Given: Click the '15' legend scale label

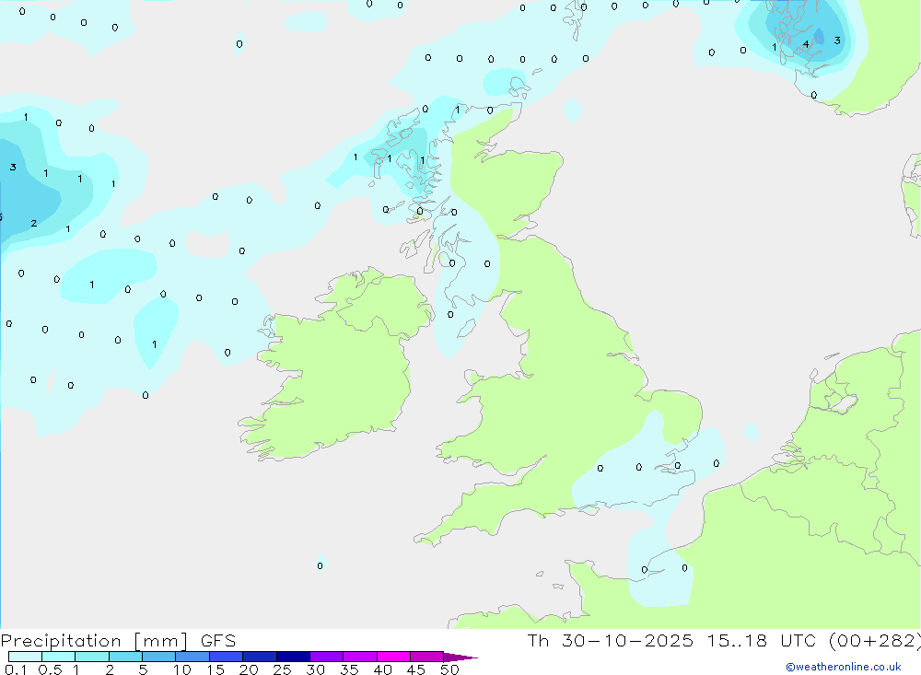Looking at the screenshot, I should [x=216, y=669].
